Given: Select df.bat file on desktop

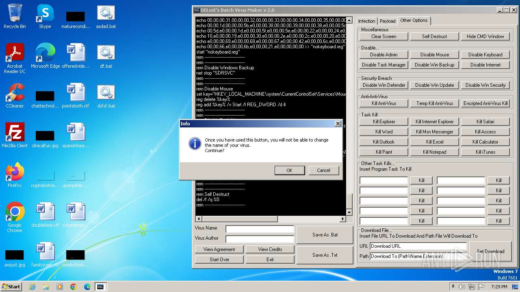Looking at the screenshot, I should click(x=106, y=56).
